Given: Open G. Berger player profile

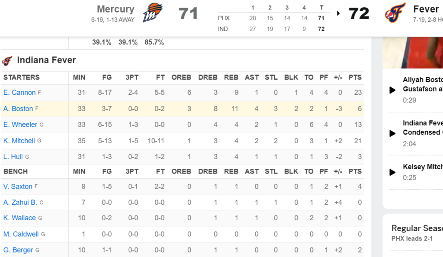Looking at the screenshot, I should pyautogui.click(x=18, y=250).
